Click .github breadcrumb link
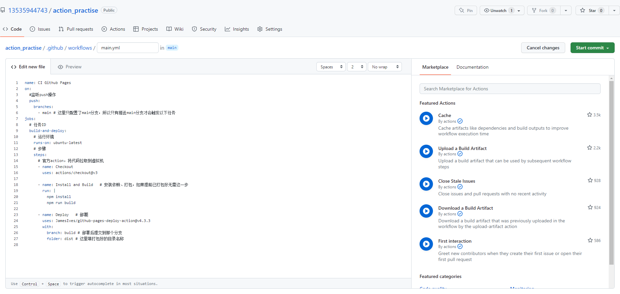The width and height of the screenshot is (620, 294). 55,48
